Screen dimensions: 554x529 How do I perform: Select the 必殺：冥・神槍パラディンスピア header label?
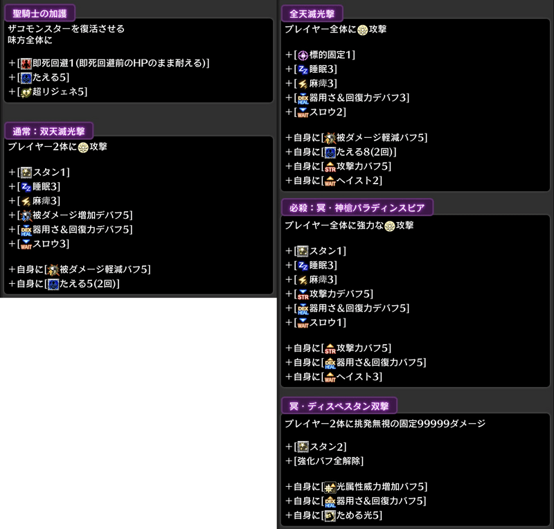click(x=357, y=207)
